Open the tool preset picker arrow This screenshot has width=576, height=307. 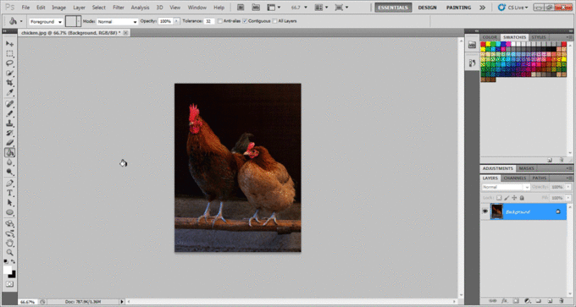tap(21, 22)
